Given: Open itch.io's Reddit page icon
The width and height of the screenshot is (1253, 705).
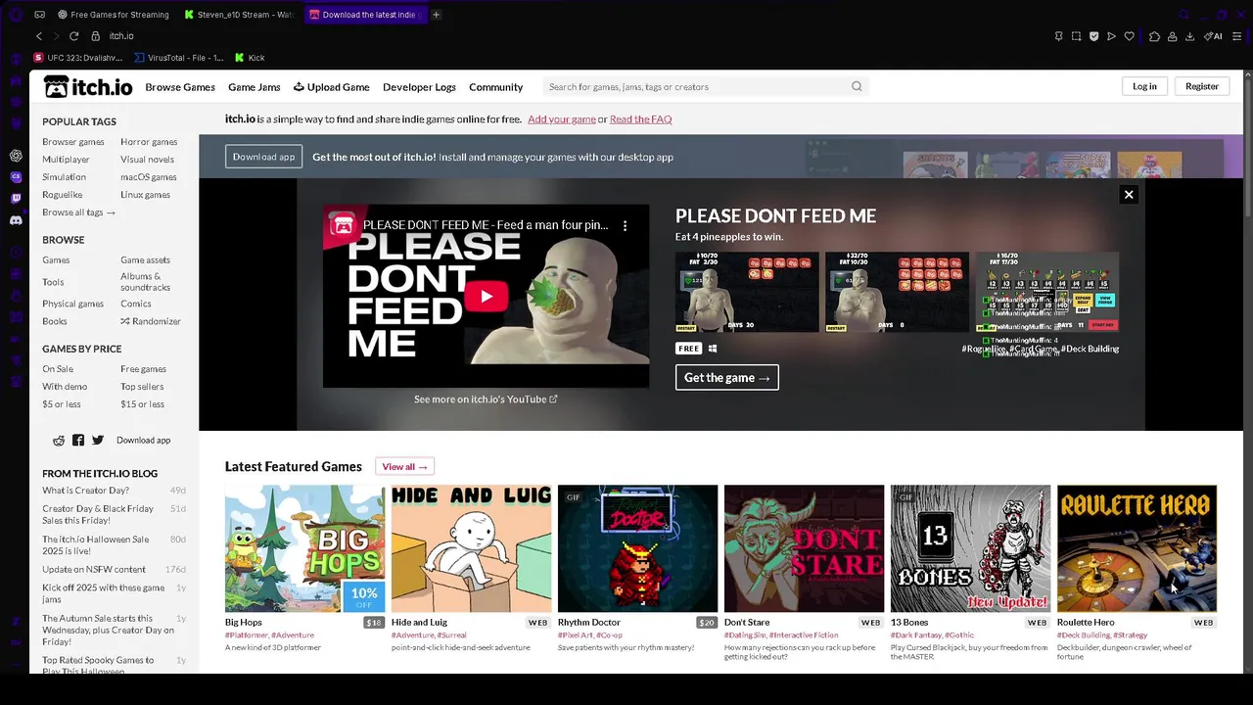Looking at the screenshot, I should [x=59, y=441].
